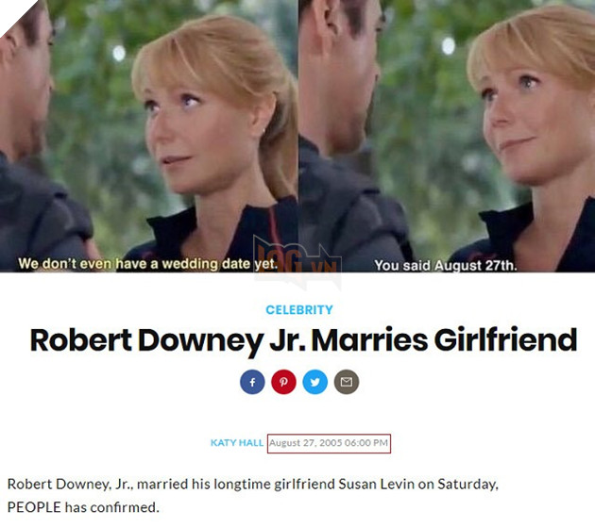Image resolution: width=595 pixels, height=527 pixels.
Task: Open author KATY HALL's page
Action: (x=237, y=443)
